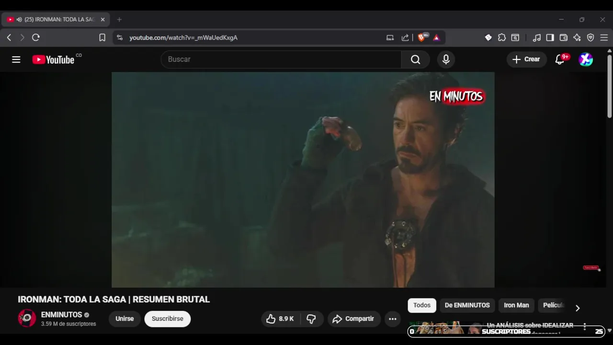Click the search magnifier button
The height and width of the screenshot is (345, 613).
tap(415, 59)
